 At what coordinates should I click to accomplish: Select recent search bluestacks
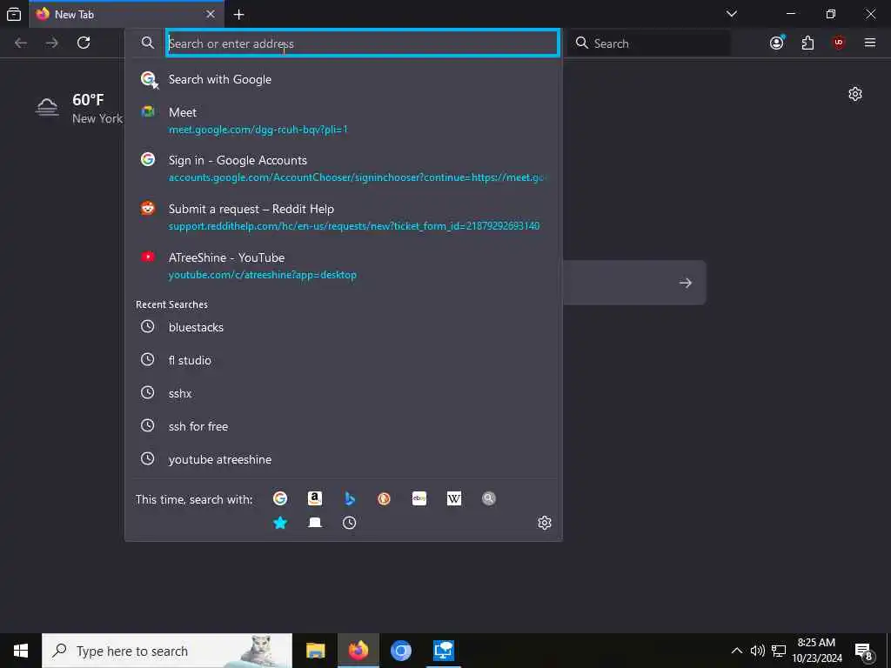click(343, 327)
